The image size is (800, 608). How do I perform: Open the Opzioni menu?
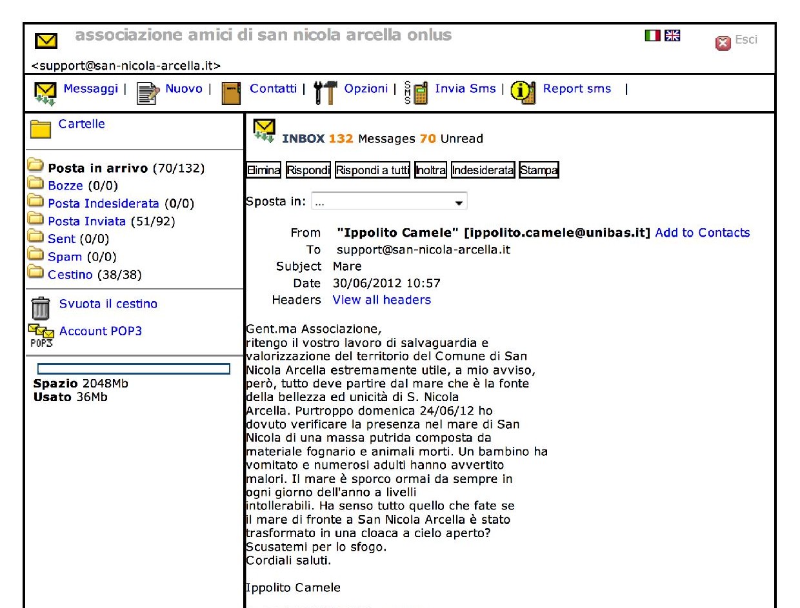366,89
